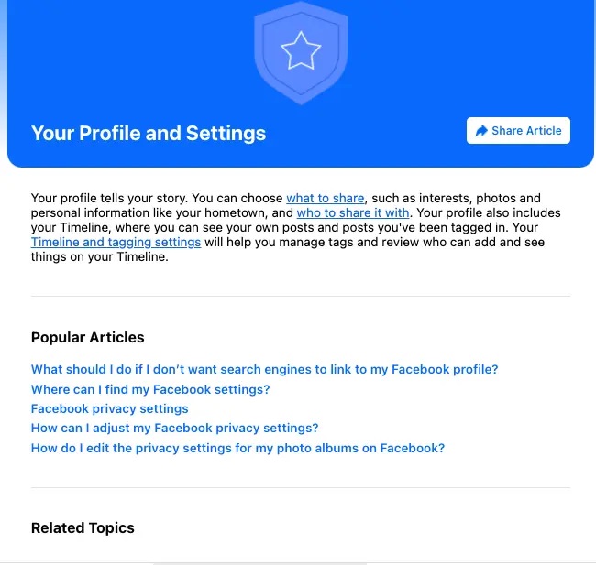The image size is (596, 565).
Task: Click the divider line above Popular Articles
Action: (300, 296)
